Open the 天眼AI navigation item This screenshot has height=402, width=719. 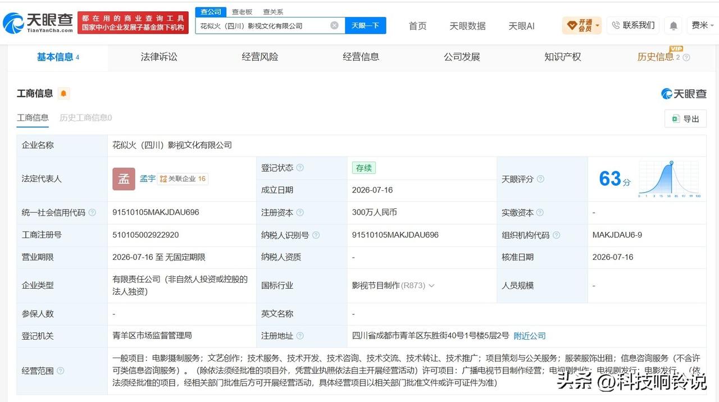pos(521,26)
